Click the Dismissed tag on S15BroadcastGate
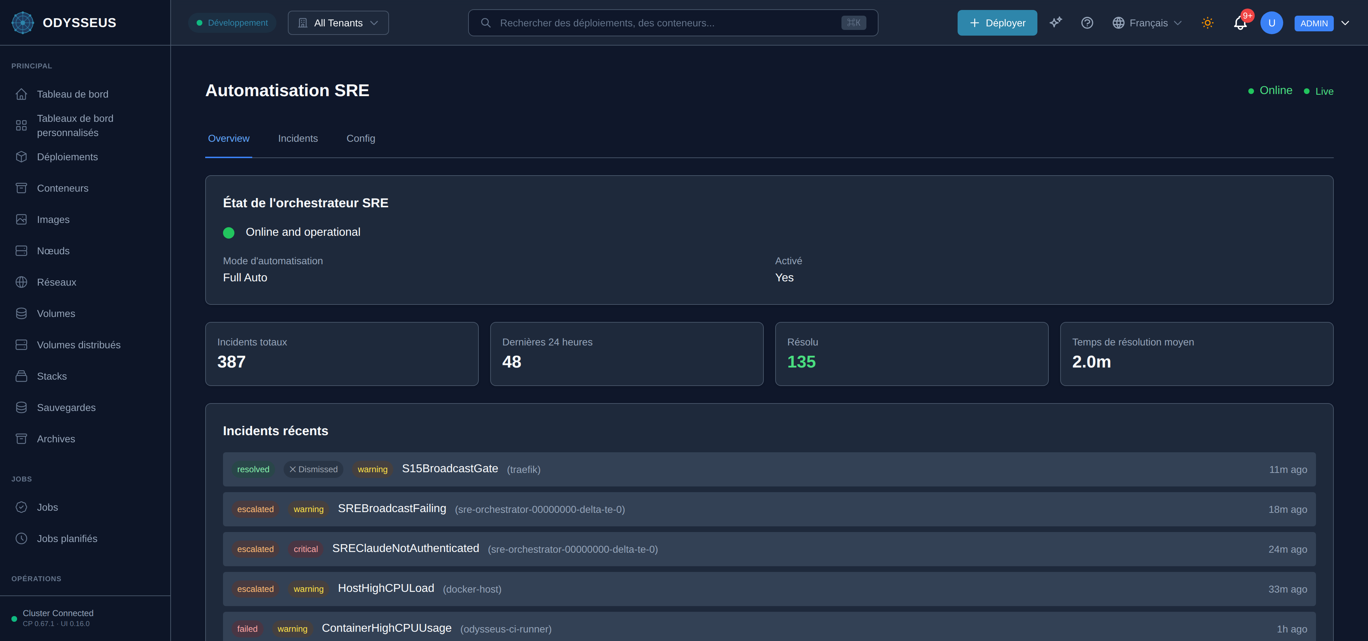The width and height of the screenshot is (1368, 641). pyautogui.click(x=313, y=469)
